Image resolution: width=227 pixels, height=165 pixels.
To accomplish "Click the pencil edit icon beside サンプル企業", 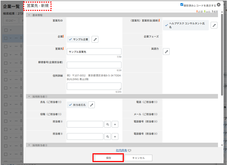I will pyautogui.click(x=95, y=39).
